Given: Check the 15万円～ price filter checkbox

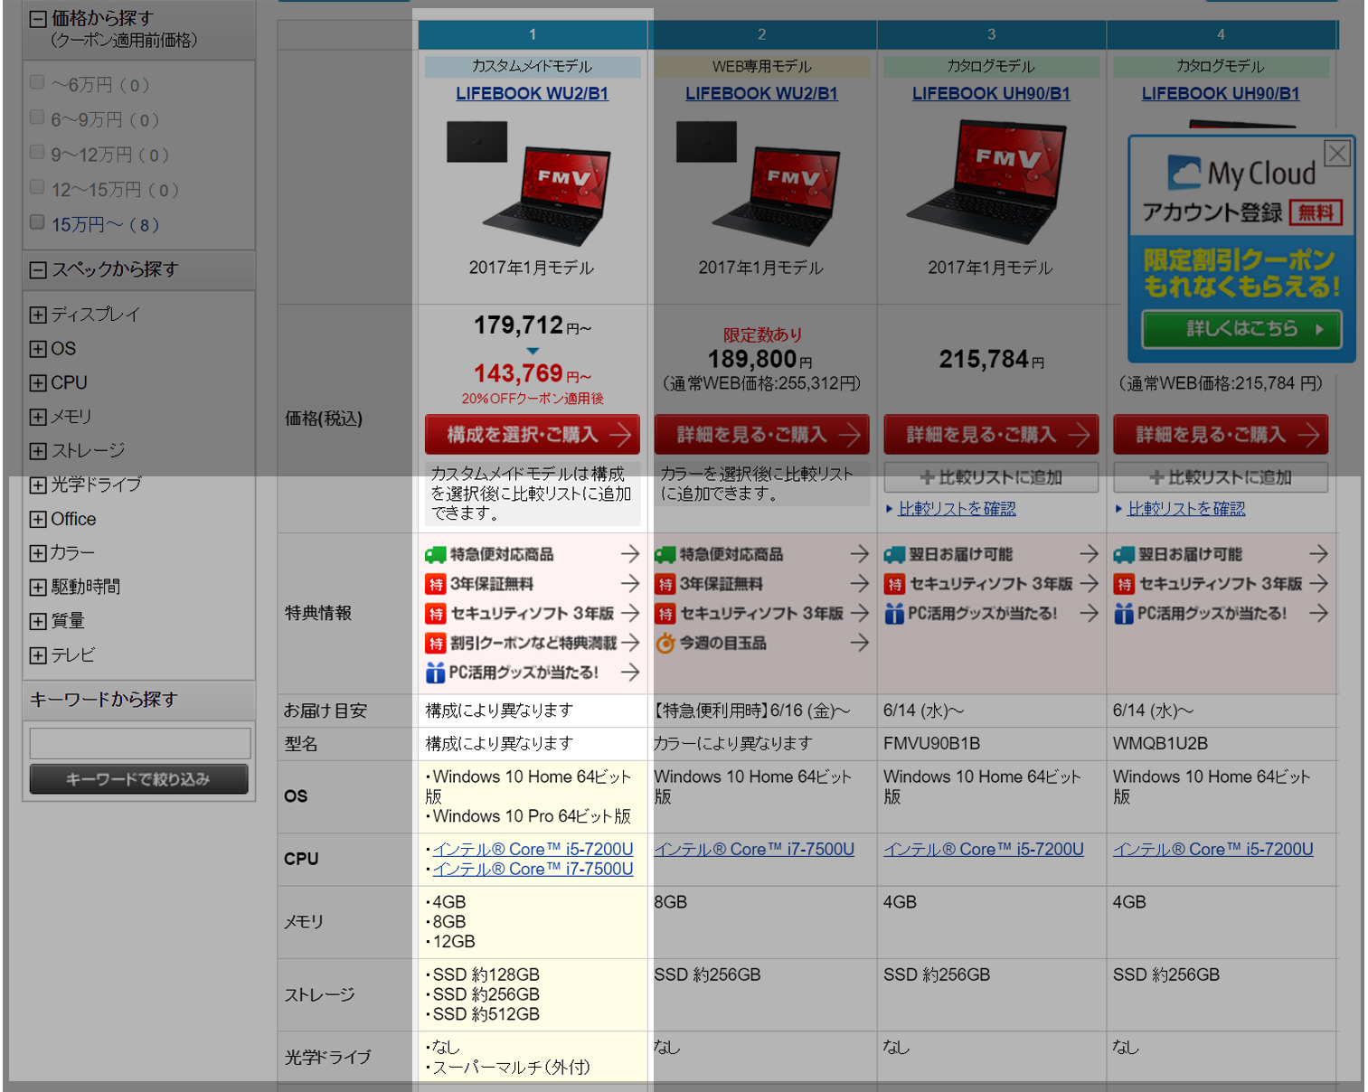Looking at the screenshot, I should (37, 222).
